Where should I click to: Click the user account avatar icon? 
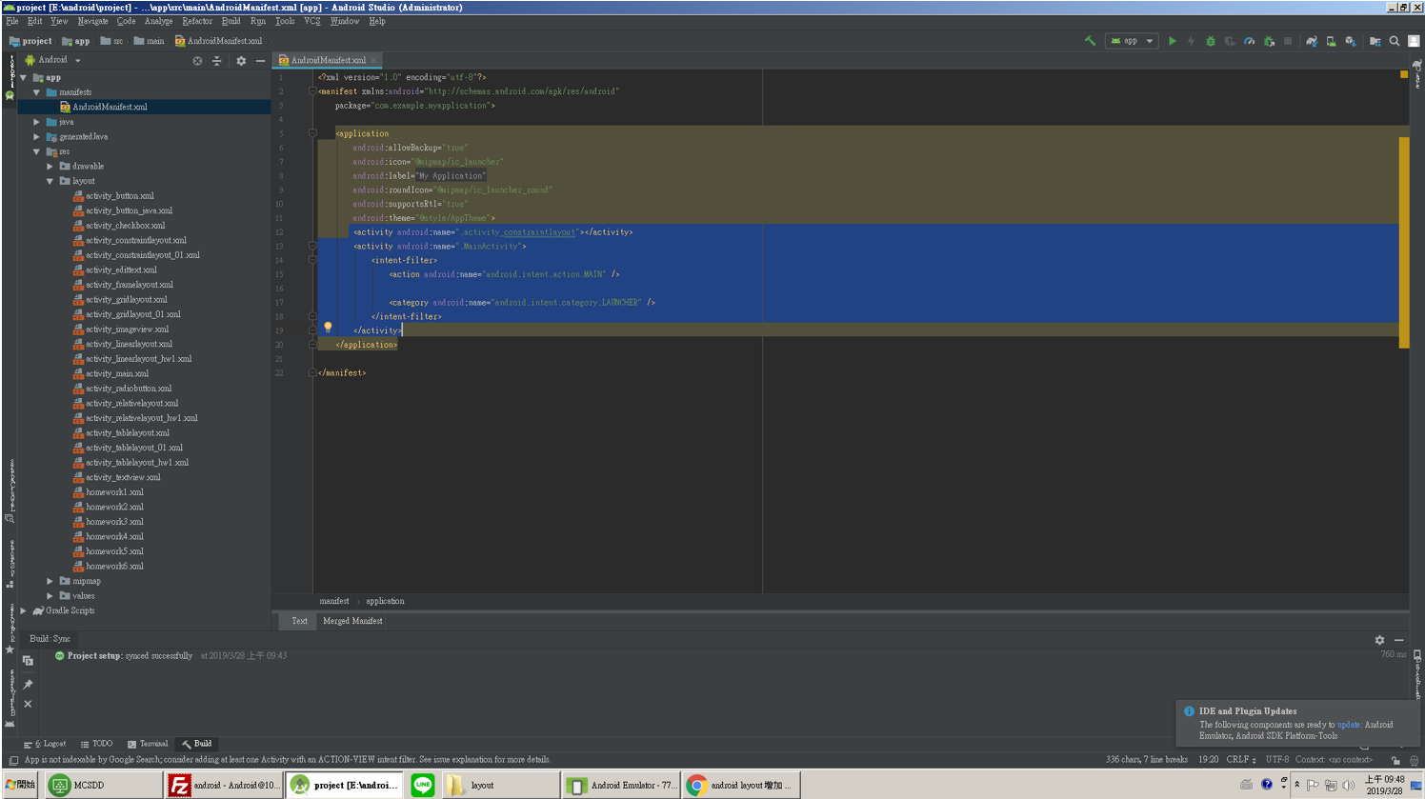click(1414, 41)
